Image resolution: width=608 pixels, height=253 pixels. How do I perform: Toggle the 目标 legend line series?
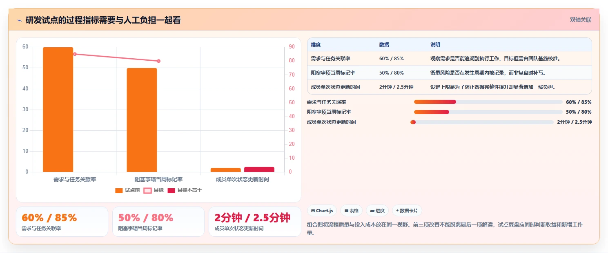click(x=153, y=190)
